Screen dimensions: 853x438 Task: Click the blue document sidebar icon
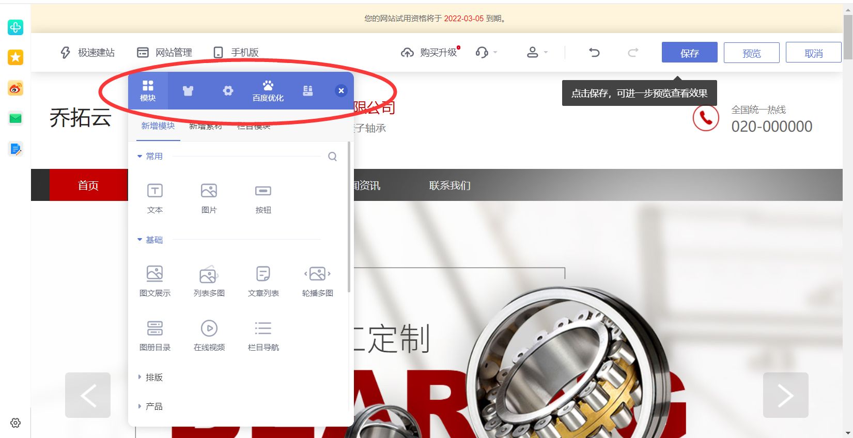click(15, 149)
